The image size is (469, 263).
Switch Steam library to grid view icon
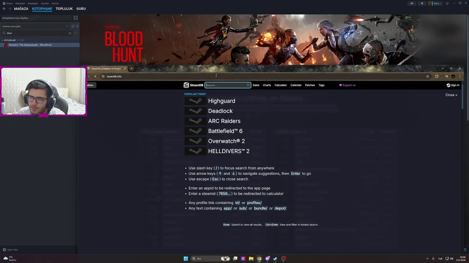click(x=75, y=18)
